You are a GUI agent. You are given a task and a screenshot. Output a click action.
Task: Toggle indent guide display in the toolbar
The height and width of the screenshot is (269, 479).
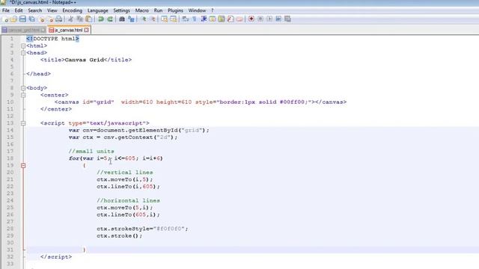pos(204,19)
